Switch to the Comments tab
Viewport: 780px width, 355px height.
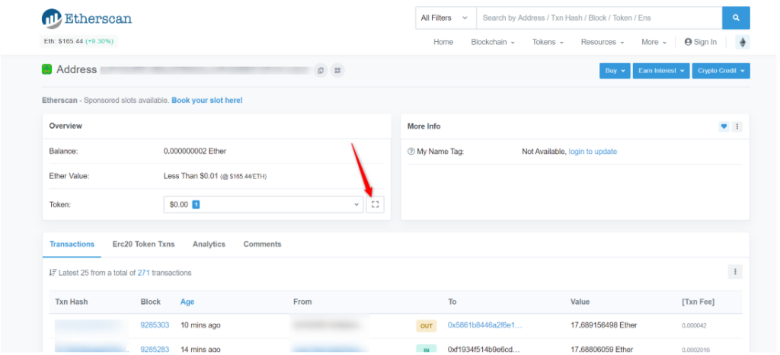(262, 244)
